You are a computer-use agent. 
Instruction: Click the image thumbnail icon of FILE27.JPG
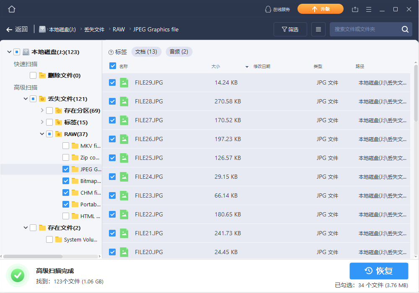(x=124, y=120)
